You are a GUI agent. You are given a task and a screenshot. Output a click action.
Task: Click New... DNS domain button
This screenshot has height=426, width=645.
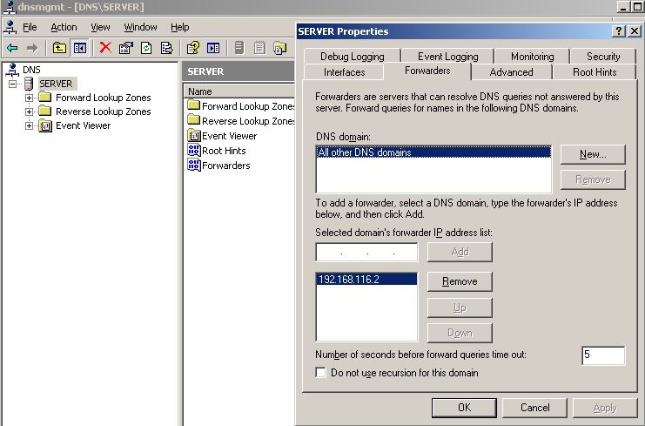[x=593, y=154]
